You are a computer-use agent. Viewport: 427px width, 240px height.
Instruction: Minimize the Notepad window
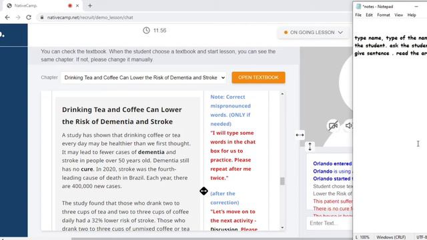click(416, 7)
